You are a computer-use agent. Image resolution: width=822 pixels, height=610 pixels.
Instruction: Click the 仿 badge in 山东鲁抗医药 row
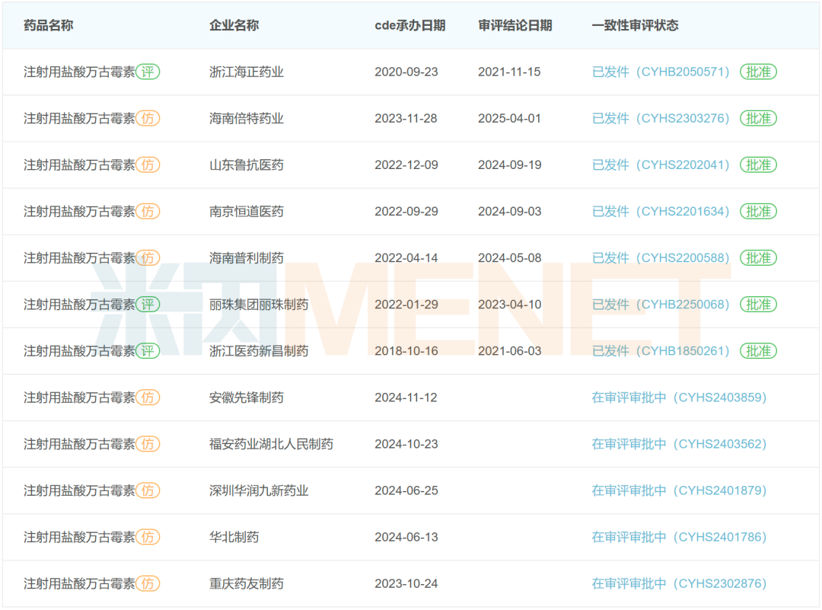148,165
